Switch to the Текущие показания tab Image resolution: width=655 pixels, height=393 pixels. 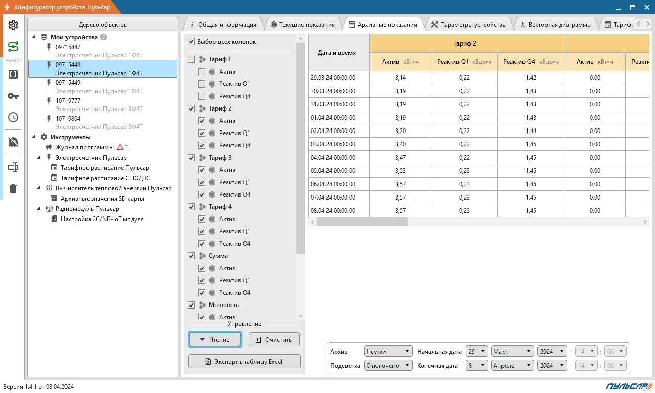pyautogui.click(x=303, y=25)
